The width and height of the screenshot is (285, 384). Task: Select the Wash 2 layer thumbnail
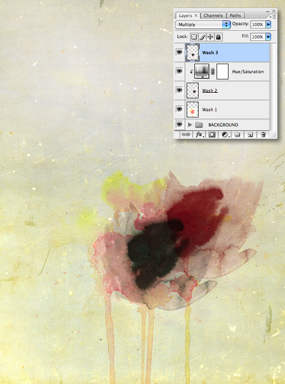pyautogui.click(x=193, y=90)
